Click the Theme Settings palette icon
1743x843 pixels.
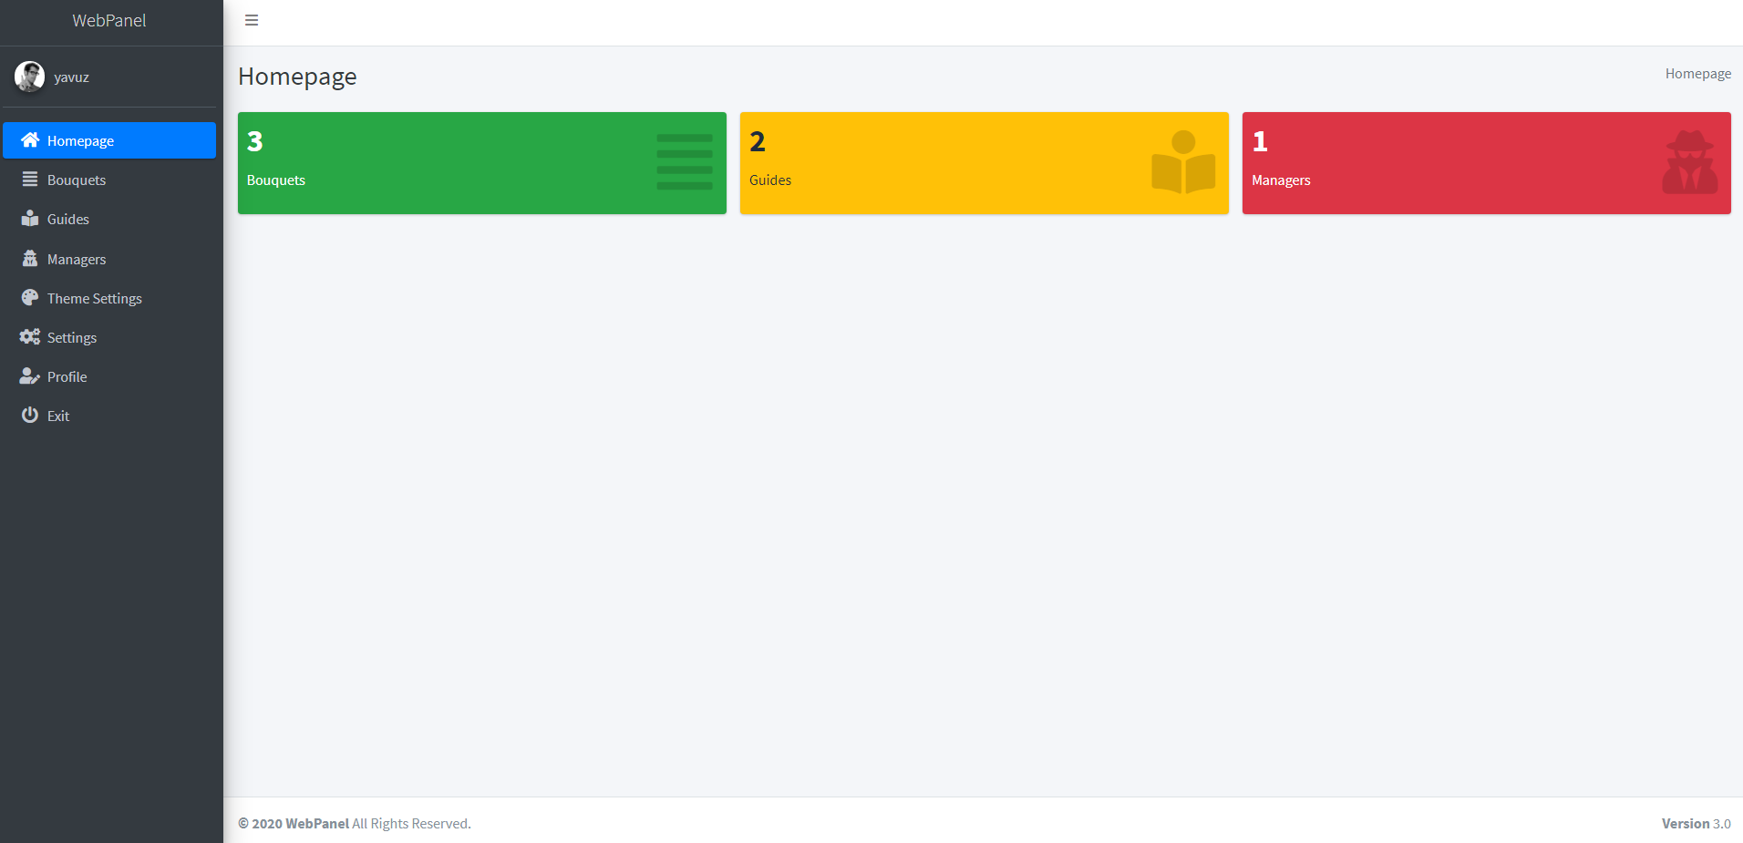(x=30, y=298)
